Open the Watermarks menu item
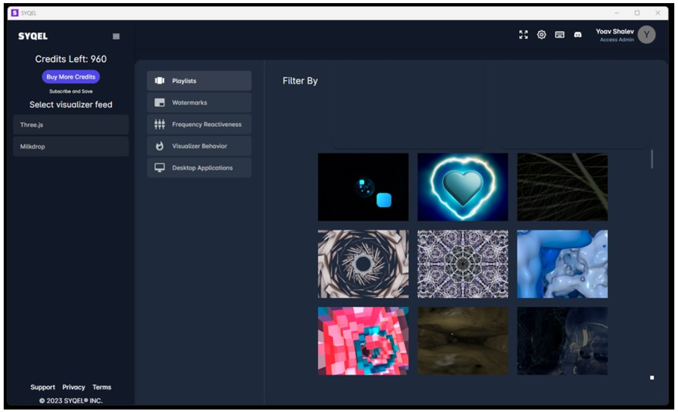This screenshot has height=412, width=678. point(199,103)
